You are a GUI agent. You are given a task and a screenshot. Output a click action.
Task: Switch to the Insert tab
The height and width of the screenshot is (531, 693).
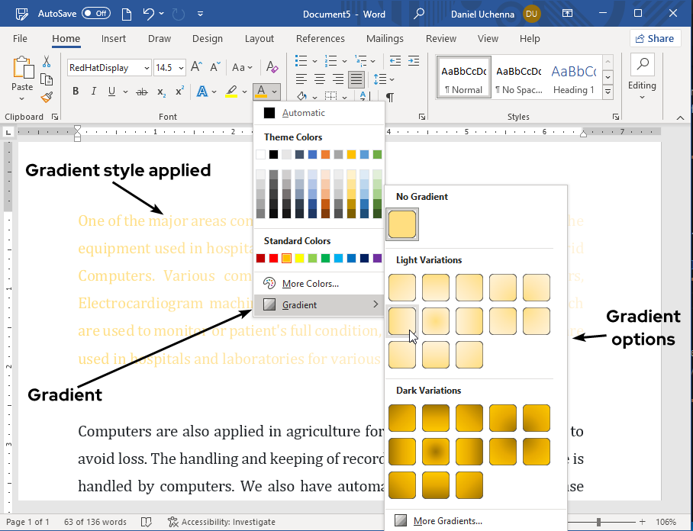(x=114, y=39)
